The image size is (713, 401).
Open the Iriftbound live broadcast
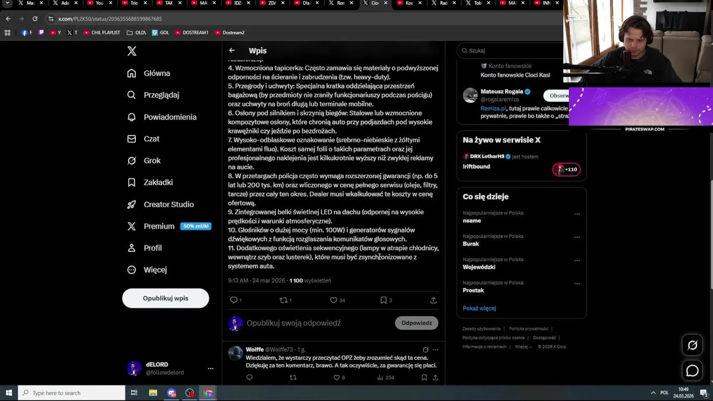coord(476,167)
